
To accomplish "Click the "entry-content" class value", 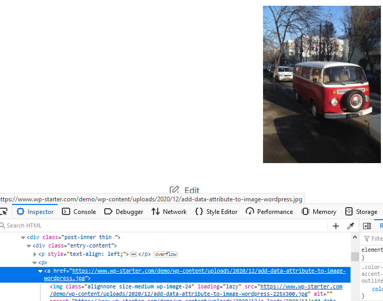I will [91, 246].
